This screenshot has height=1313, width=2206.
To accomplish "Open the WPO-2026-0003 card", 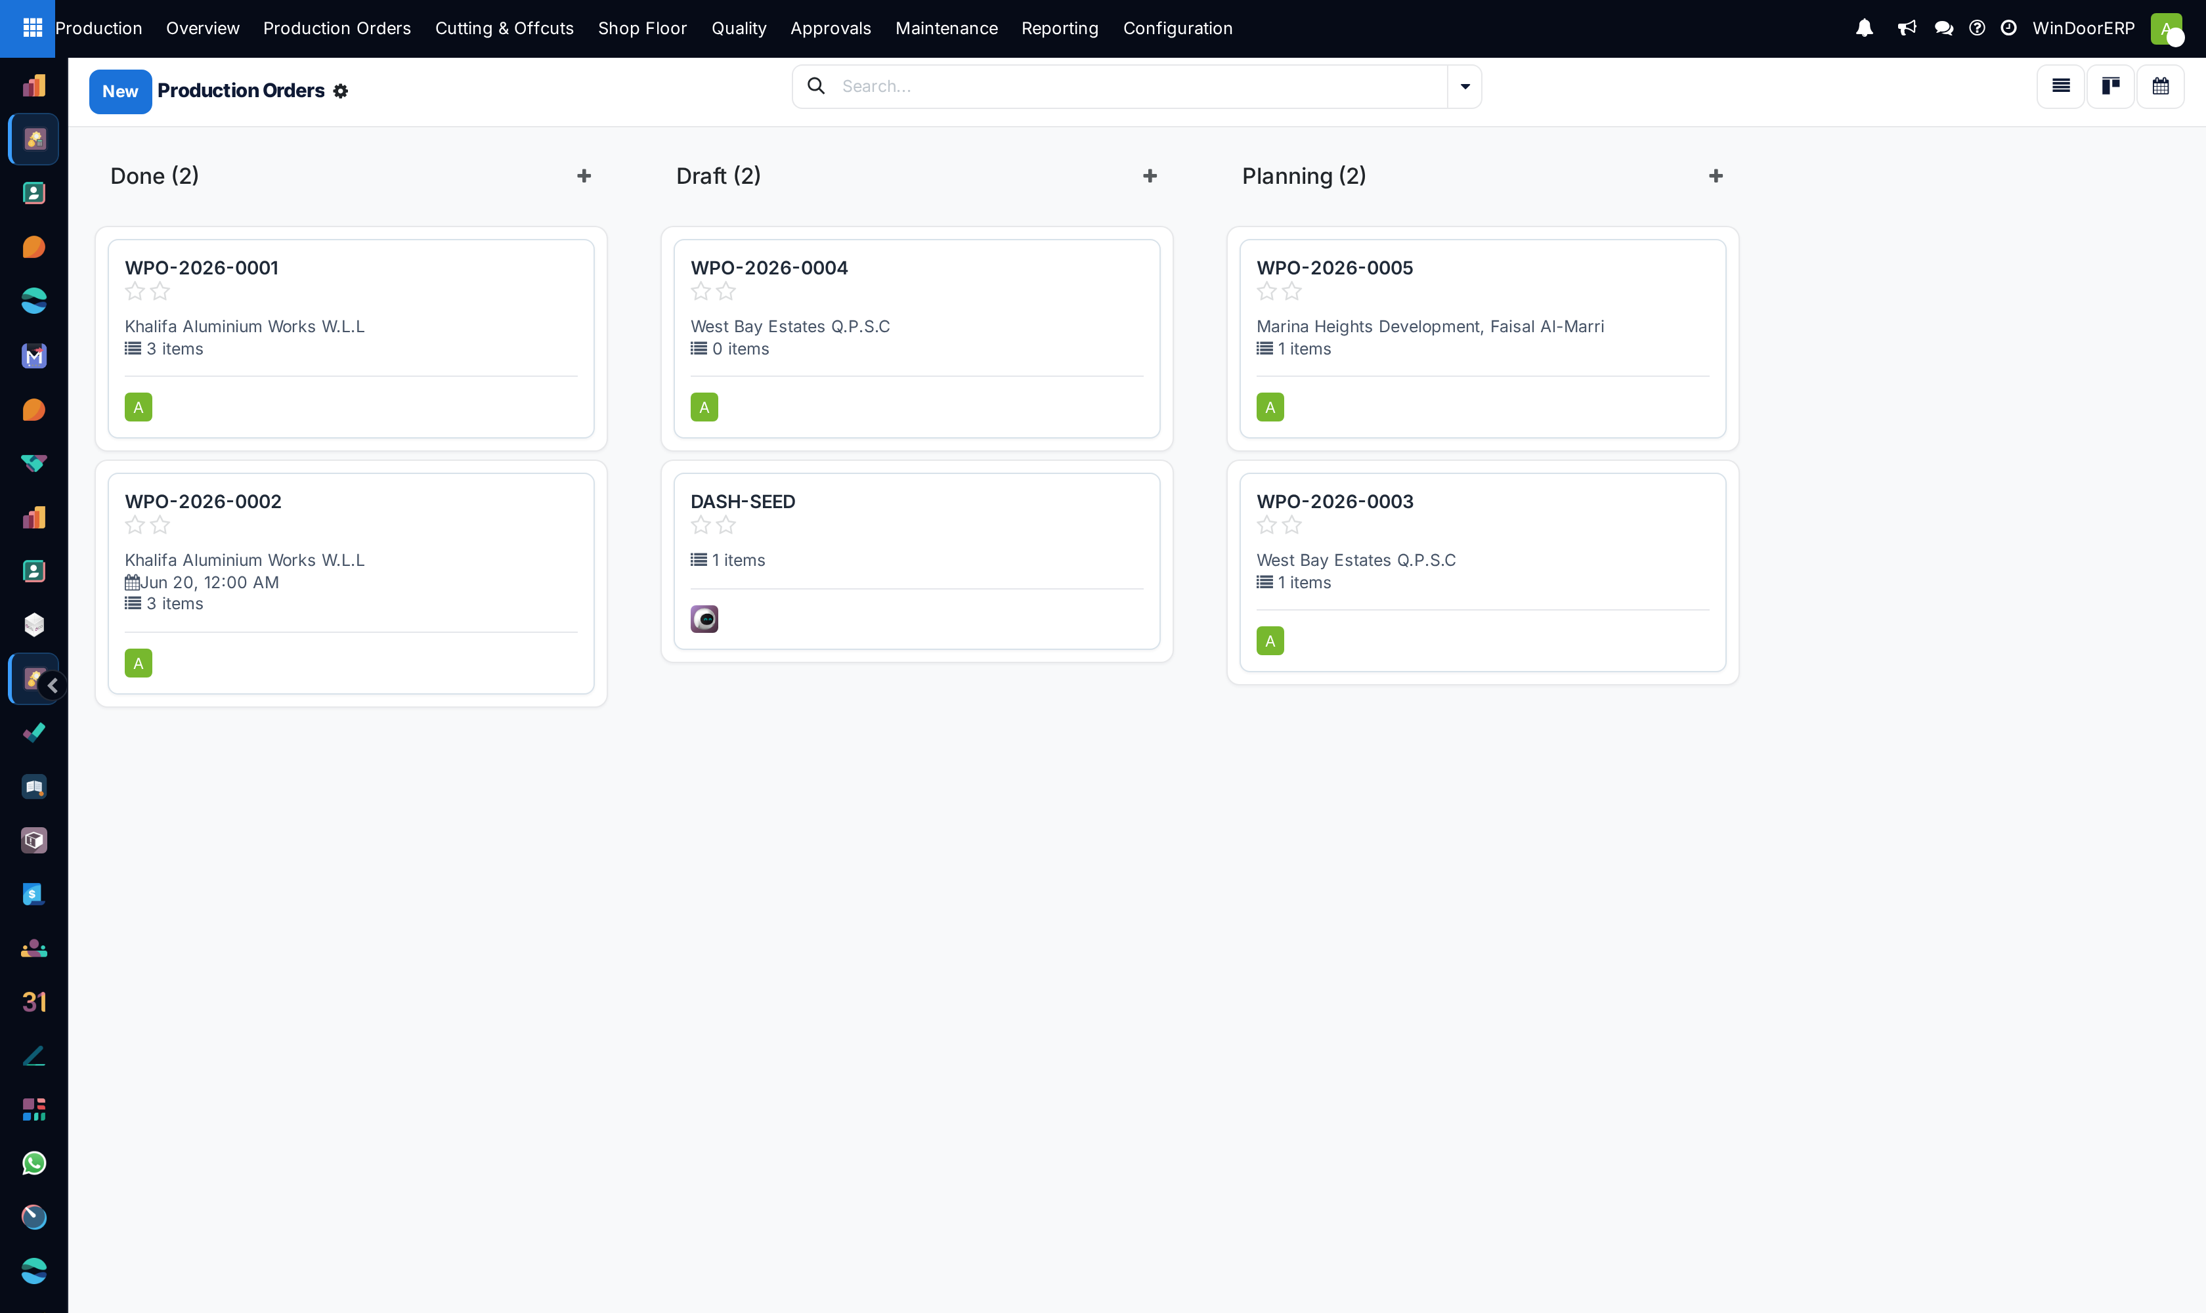I will pos(1483,572).
